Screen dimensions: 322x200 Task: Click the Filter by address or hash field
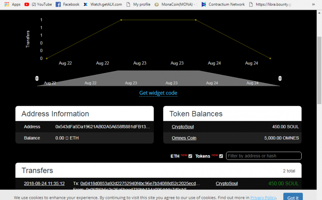(264, 156)
